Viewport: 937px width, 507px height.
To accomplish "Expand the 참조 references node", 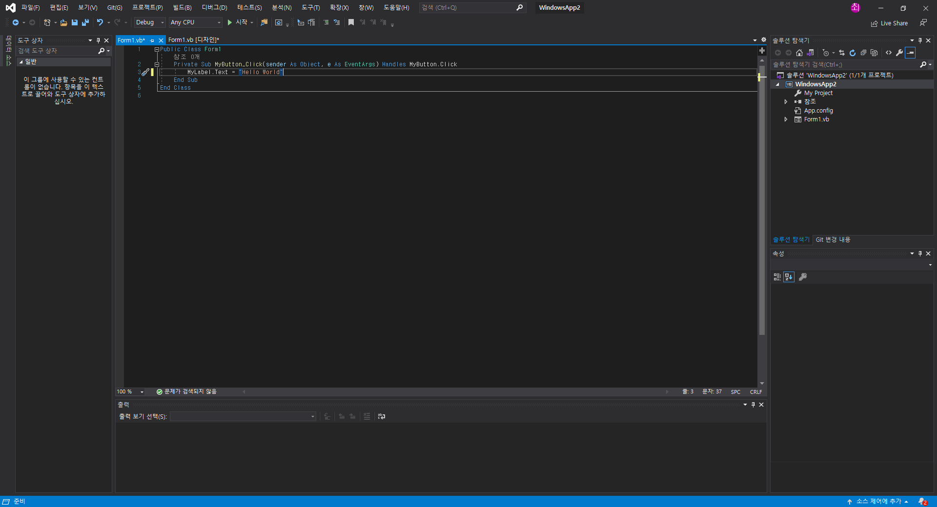I will point(786,101).
